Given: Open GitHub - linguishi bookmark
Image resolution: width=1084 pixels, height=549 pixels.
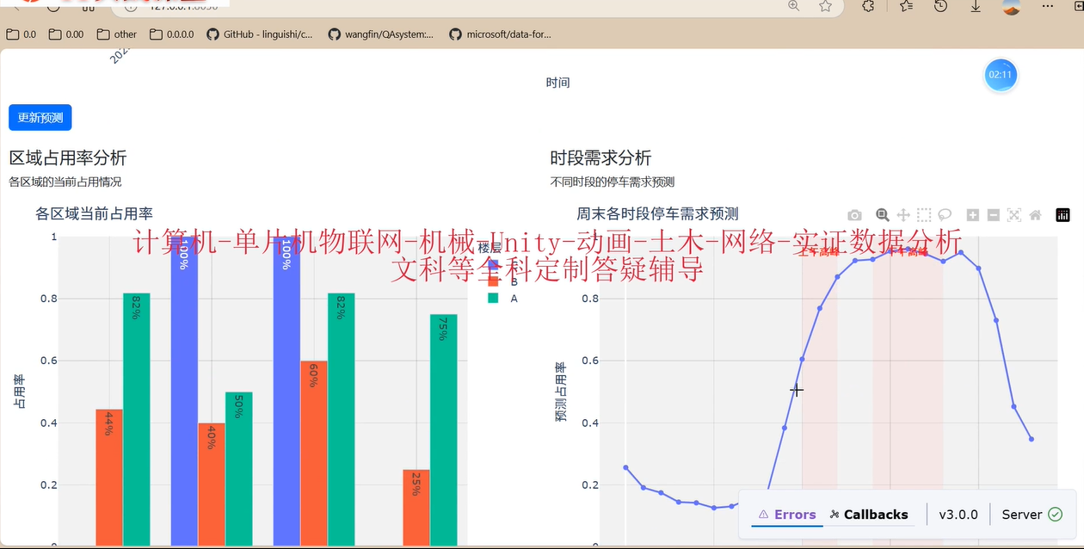Looking at the screenshot, I should pos(260,34).
